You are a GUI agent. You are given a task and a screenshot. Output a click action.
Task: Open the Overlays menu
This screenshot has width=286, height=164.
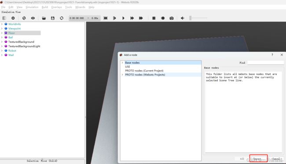tap(56, 7)
